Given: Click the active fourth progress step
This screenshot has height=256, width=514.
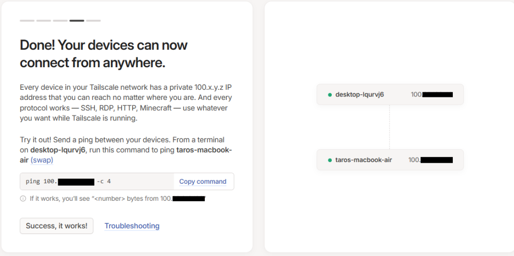Looking at the screenshot, I should 77,21.
